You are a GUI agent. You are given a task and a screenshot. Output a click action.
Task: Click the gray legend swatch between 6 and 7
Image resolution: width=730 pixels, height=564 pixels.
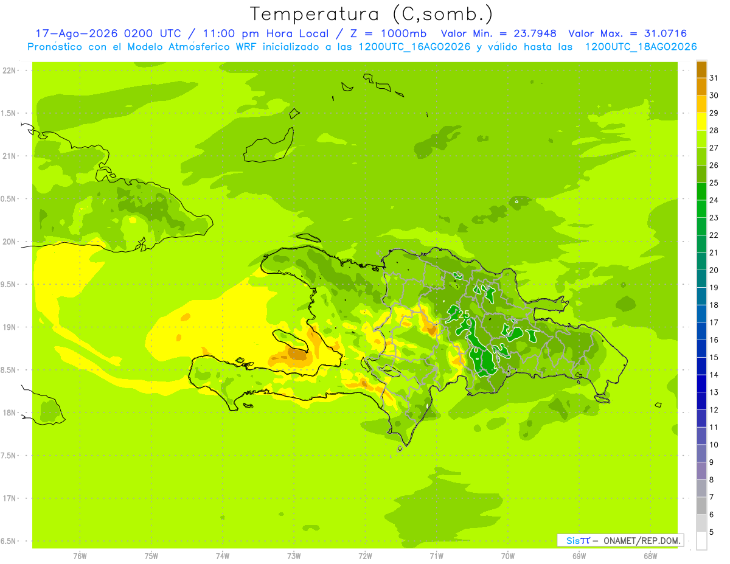[701, 506]
